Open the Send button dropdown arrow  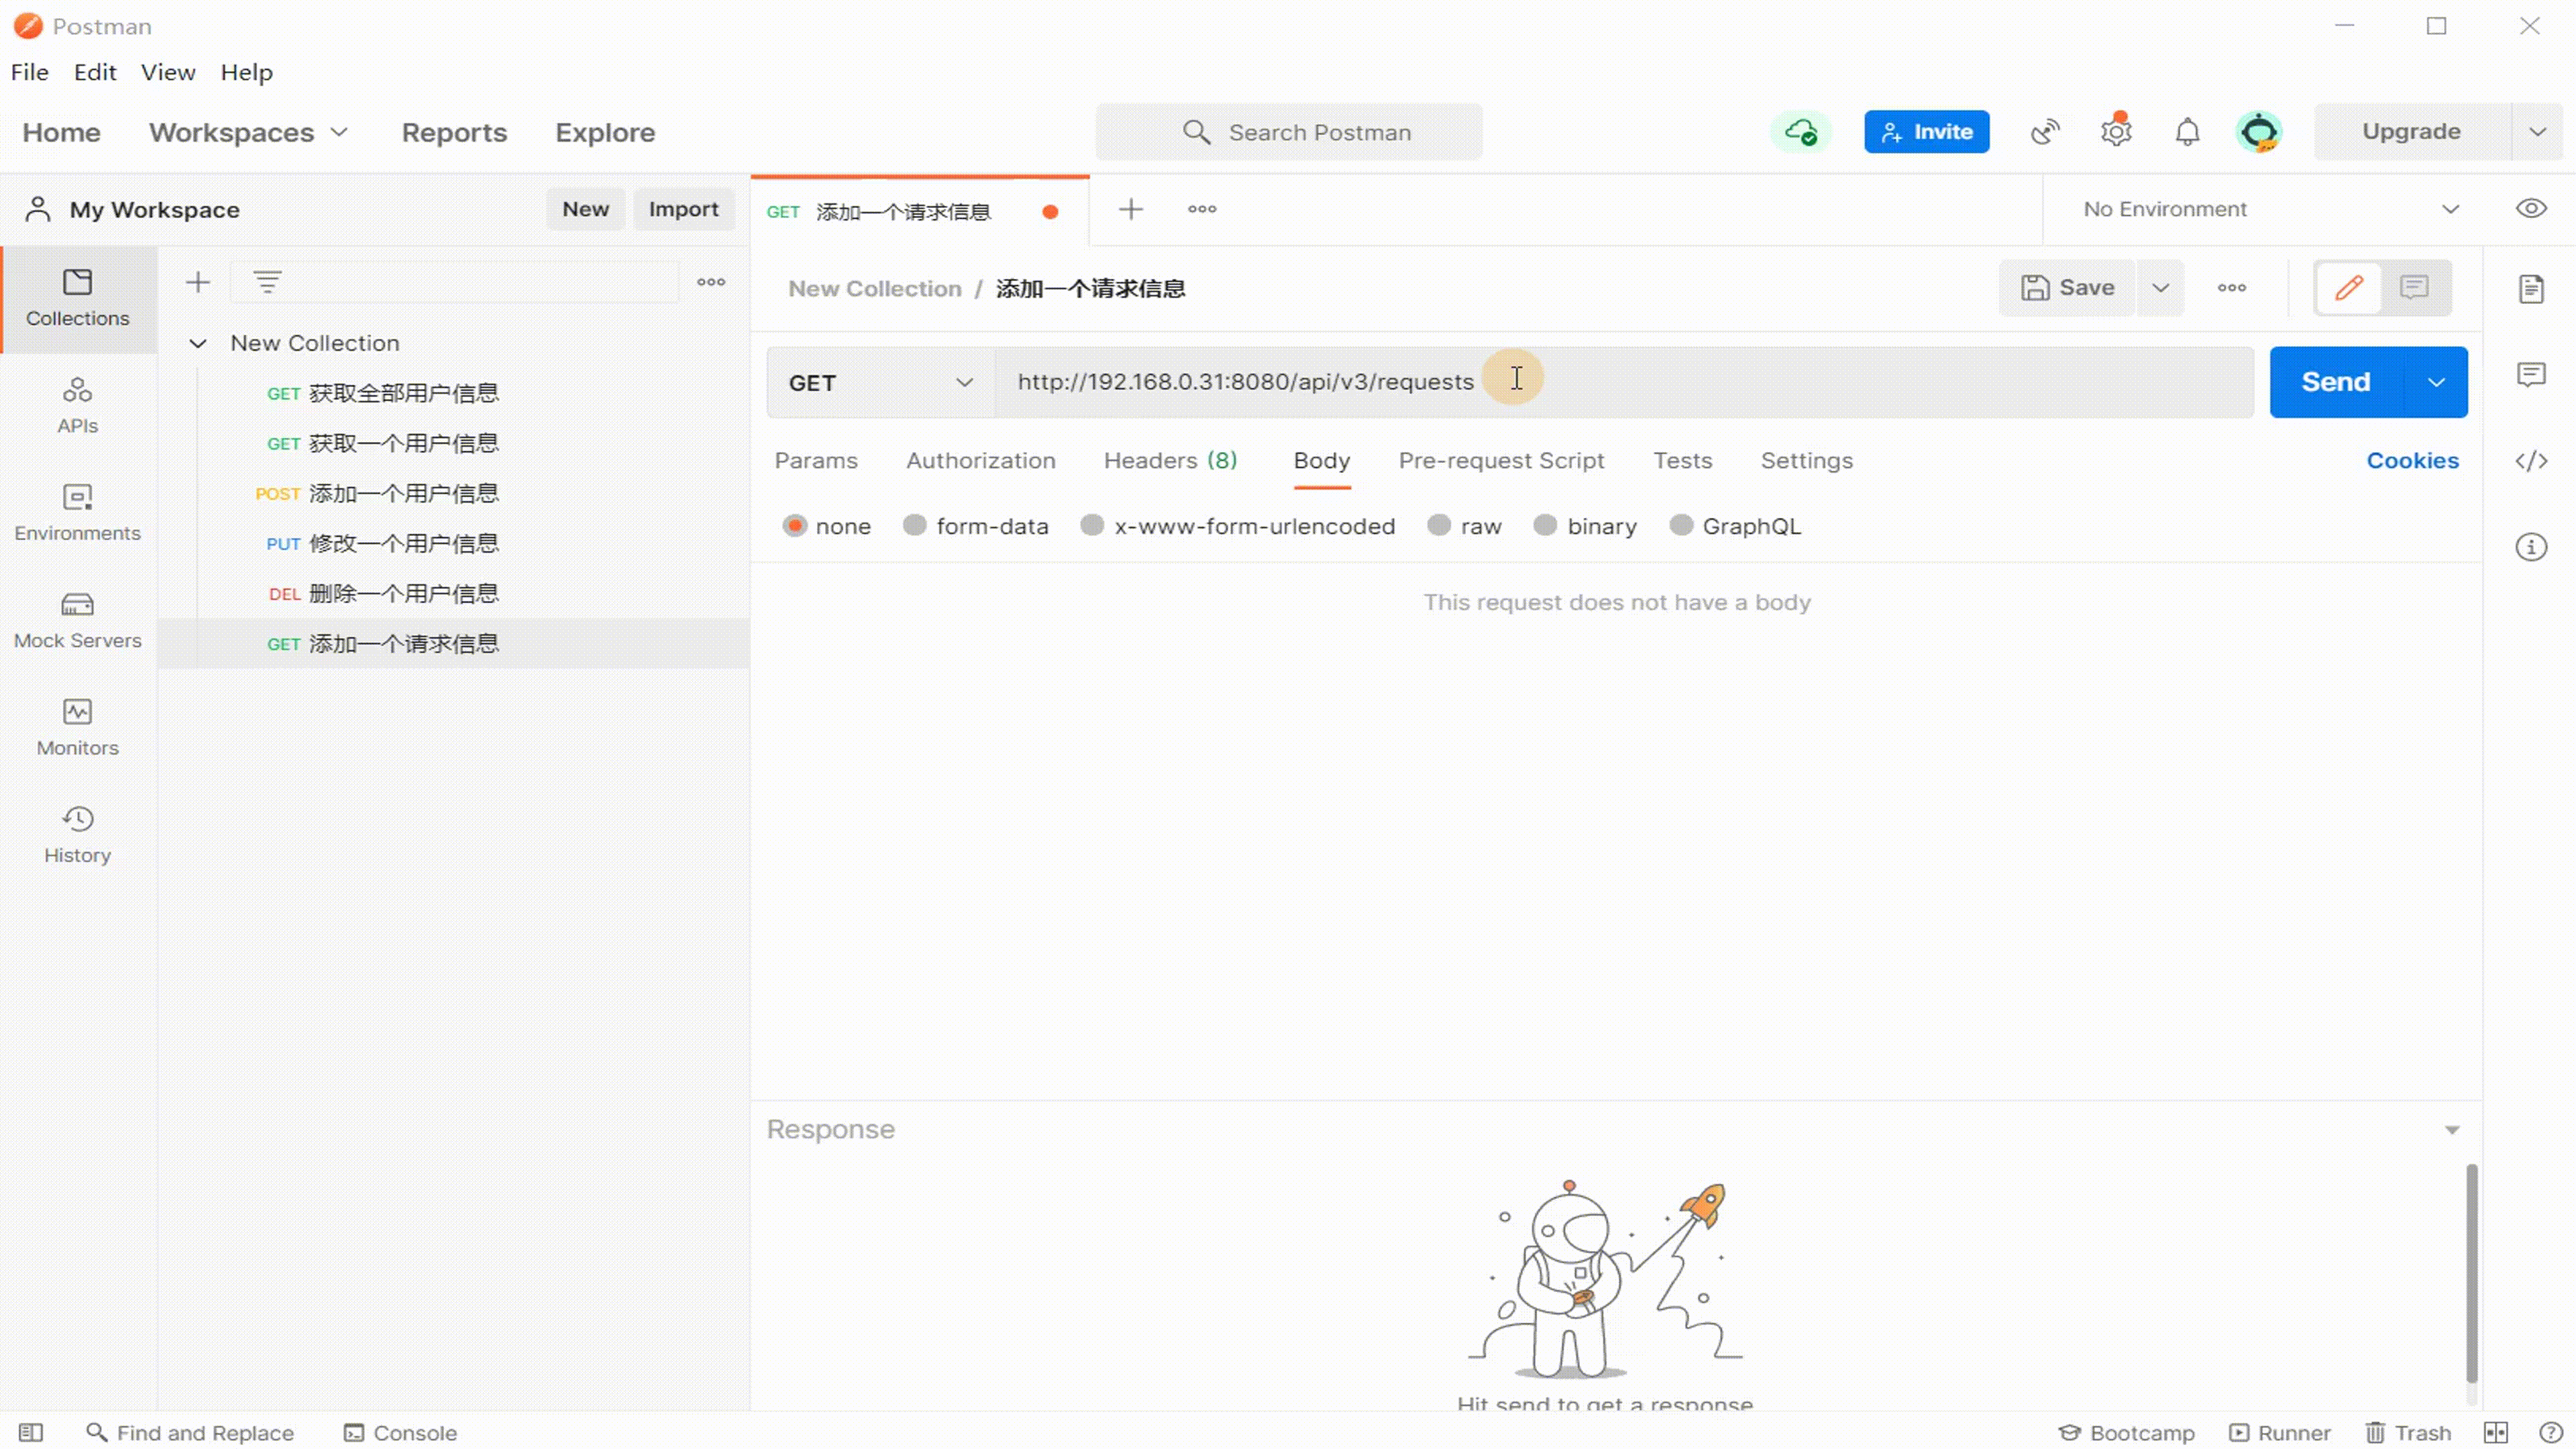click(x=2436, y=382)
